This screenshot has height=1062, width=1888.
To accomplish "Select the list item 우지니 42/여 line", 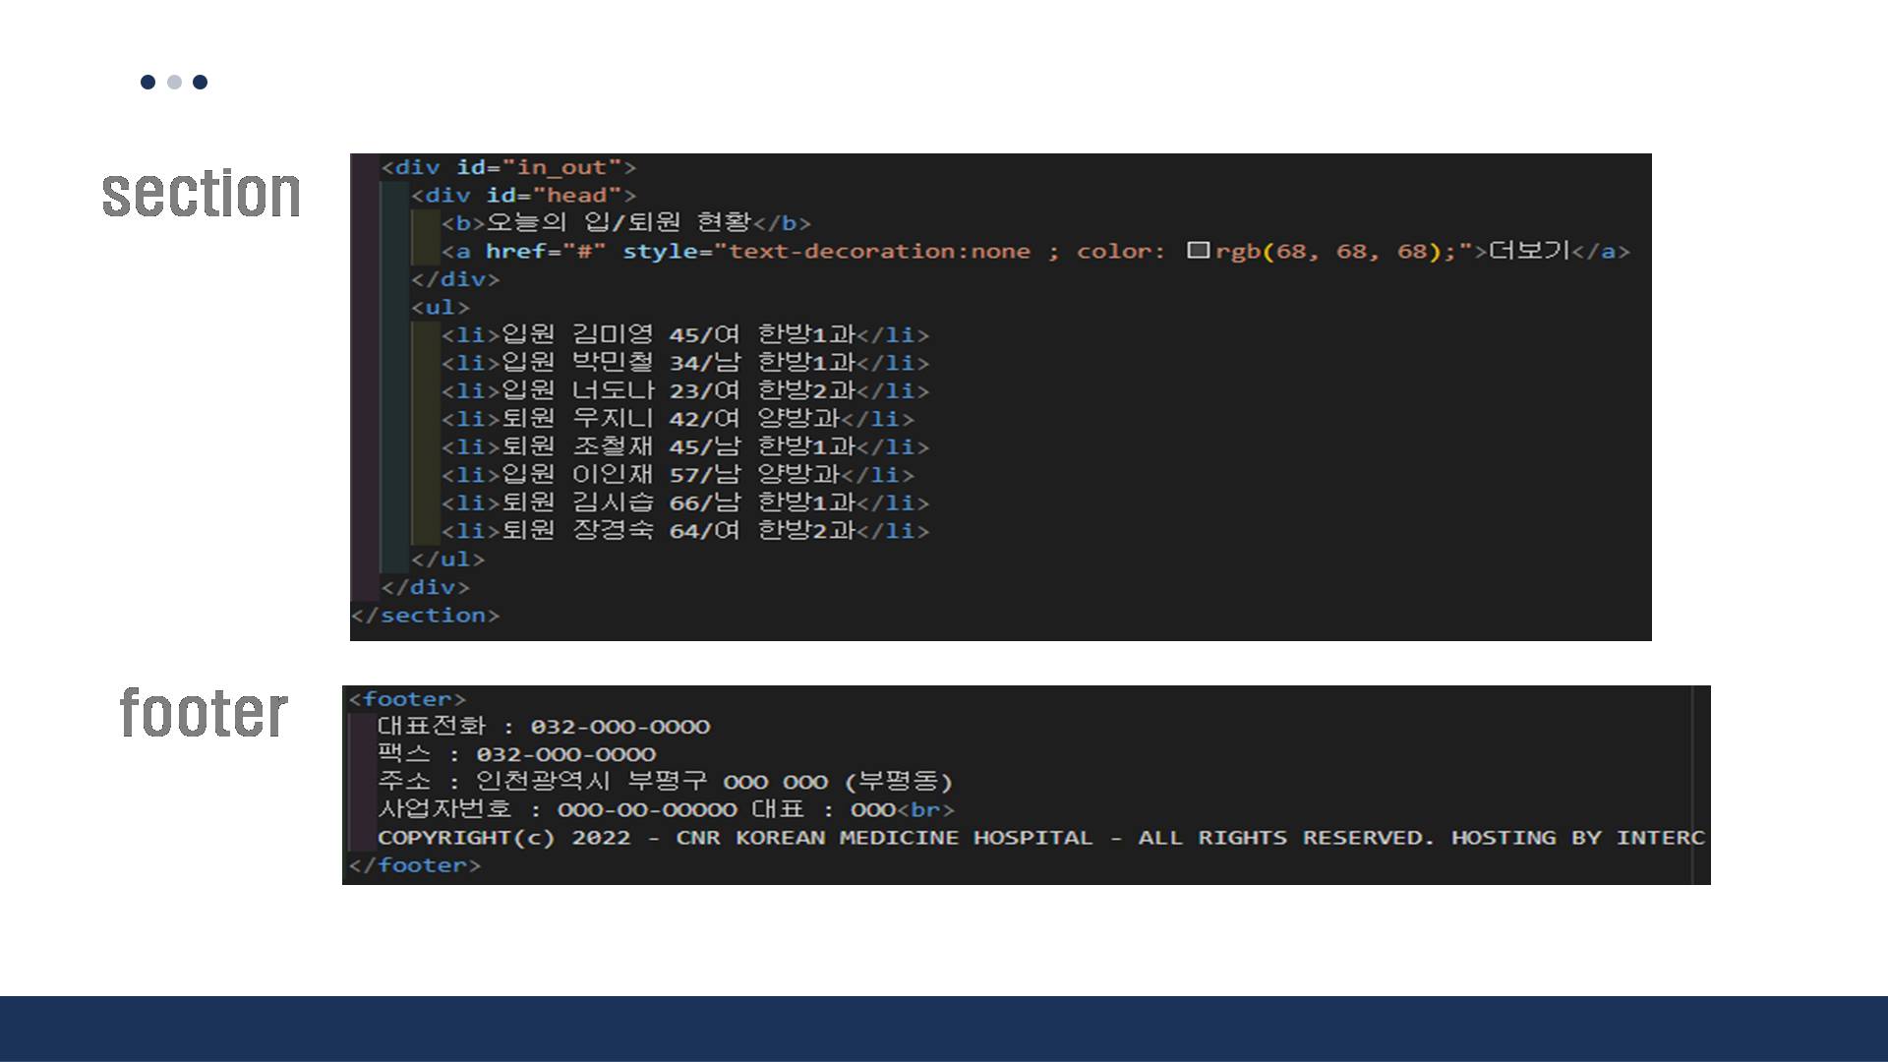I will [x=677, y=419].
